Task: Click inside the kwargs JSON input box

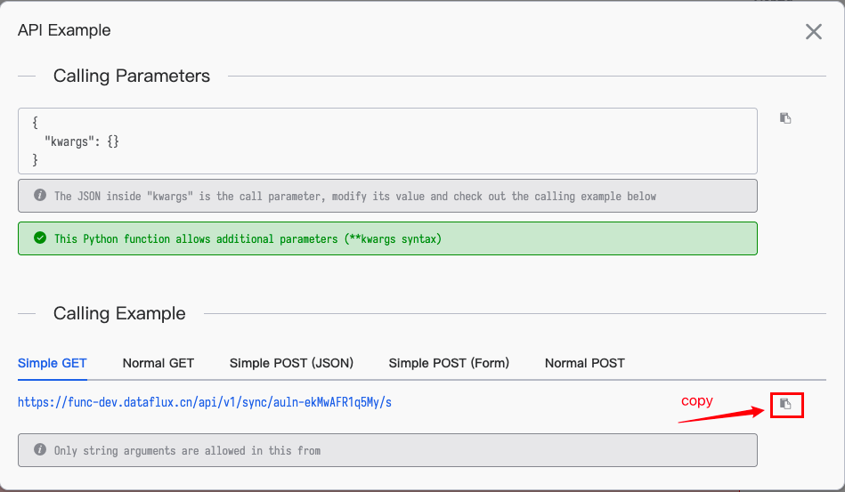Action: (387, 141)
